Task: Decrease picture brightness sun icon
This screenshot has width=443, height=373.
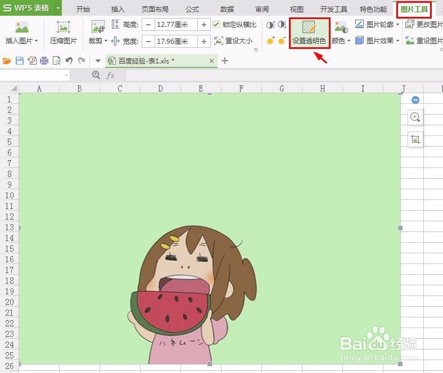Action: [x=282, y=40]
